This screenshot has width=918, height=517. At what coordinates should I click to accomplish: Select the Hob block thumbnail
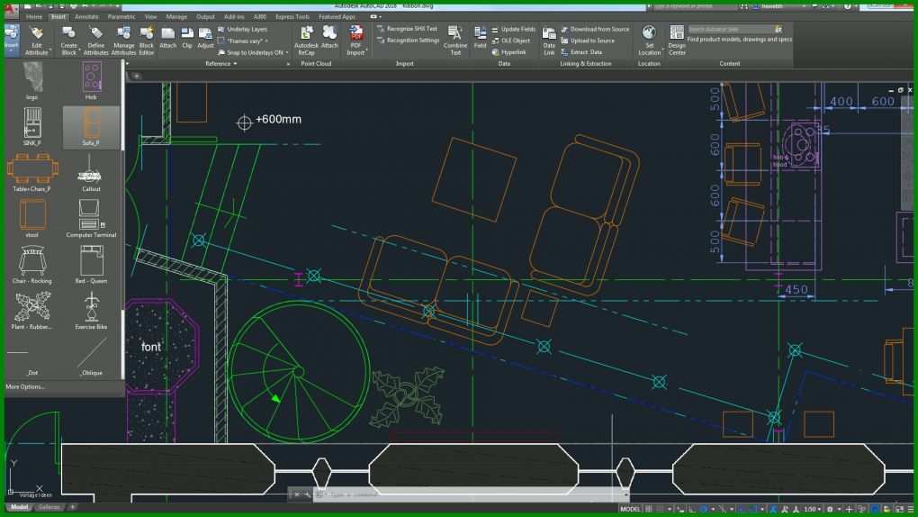click(91, 81)
